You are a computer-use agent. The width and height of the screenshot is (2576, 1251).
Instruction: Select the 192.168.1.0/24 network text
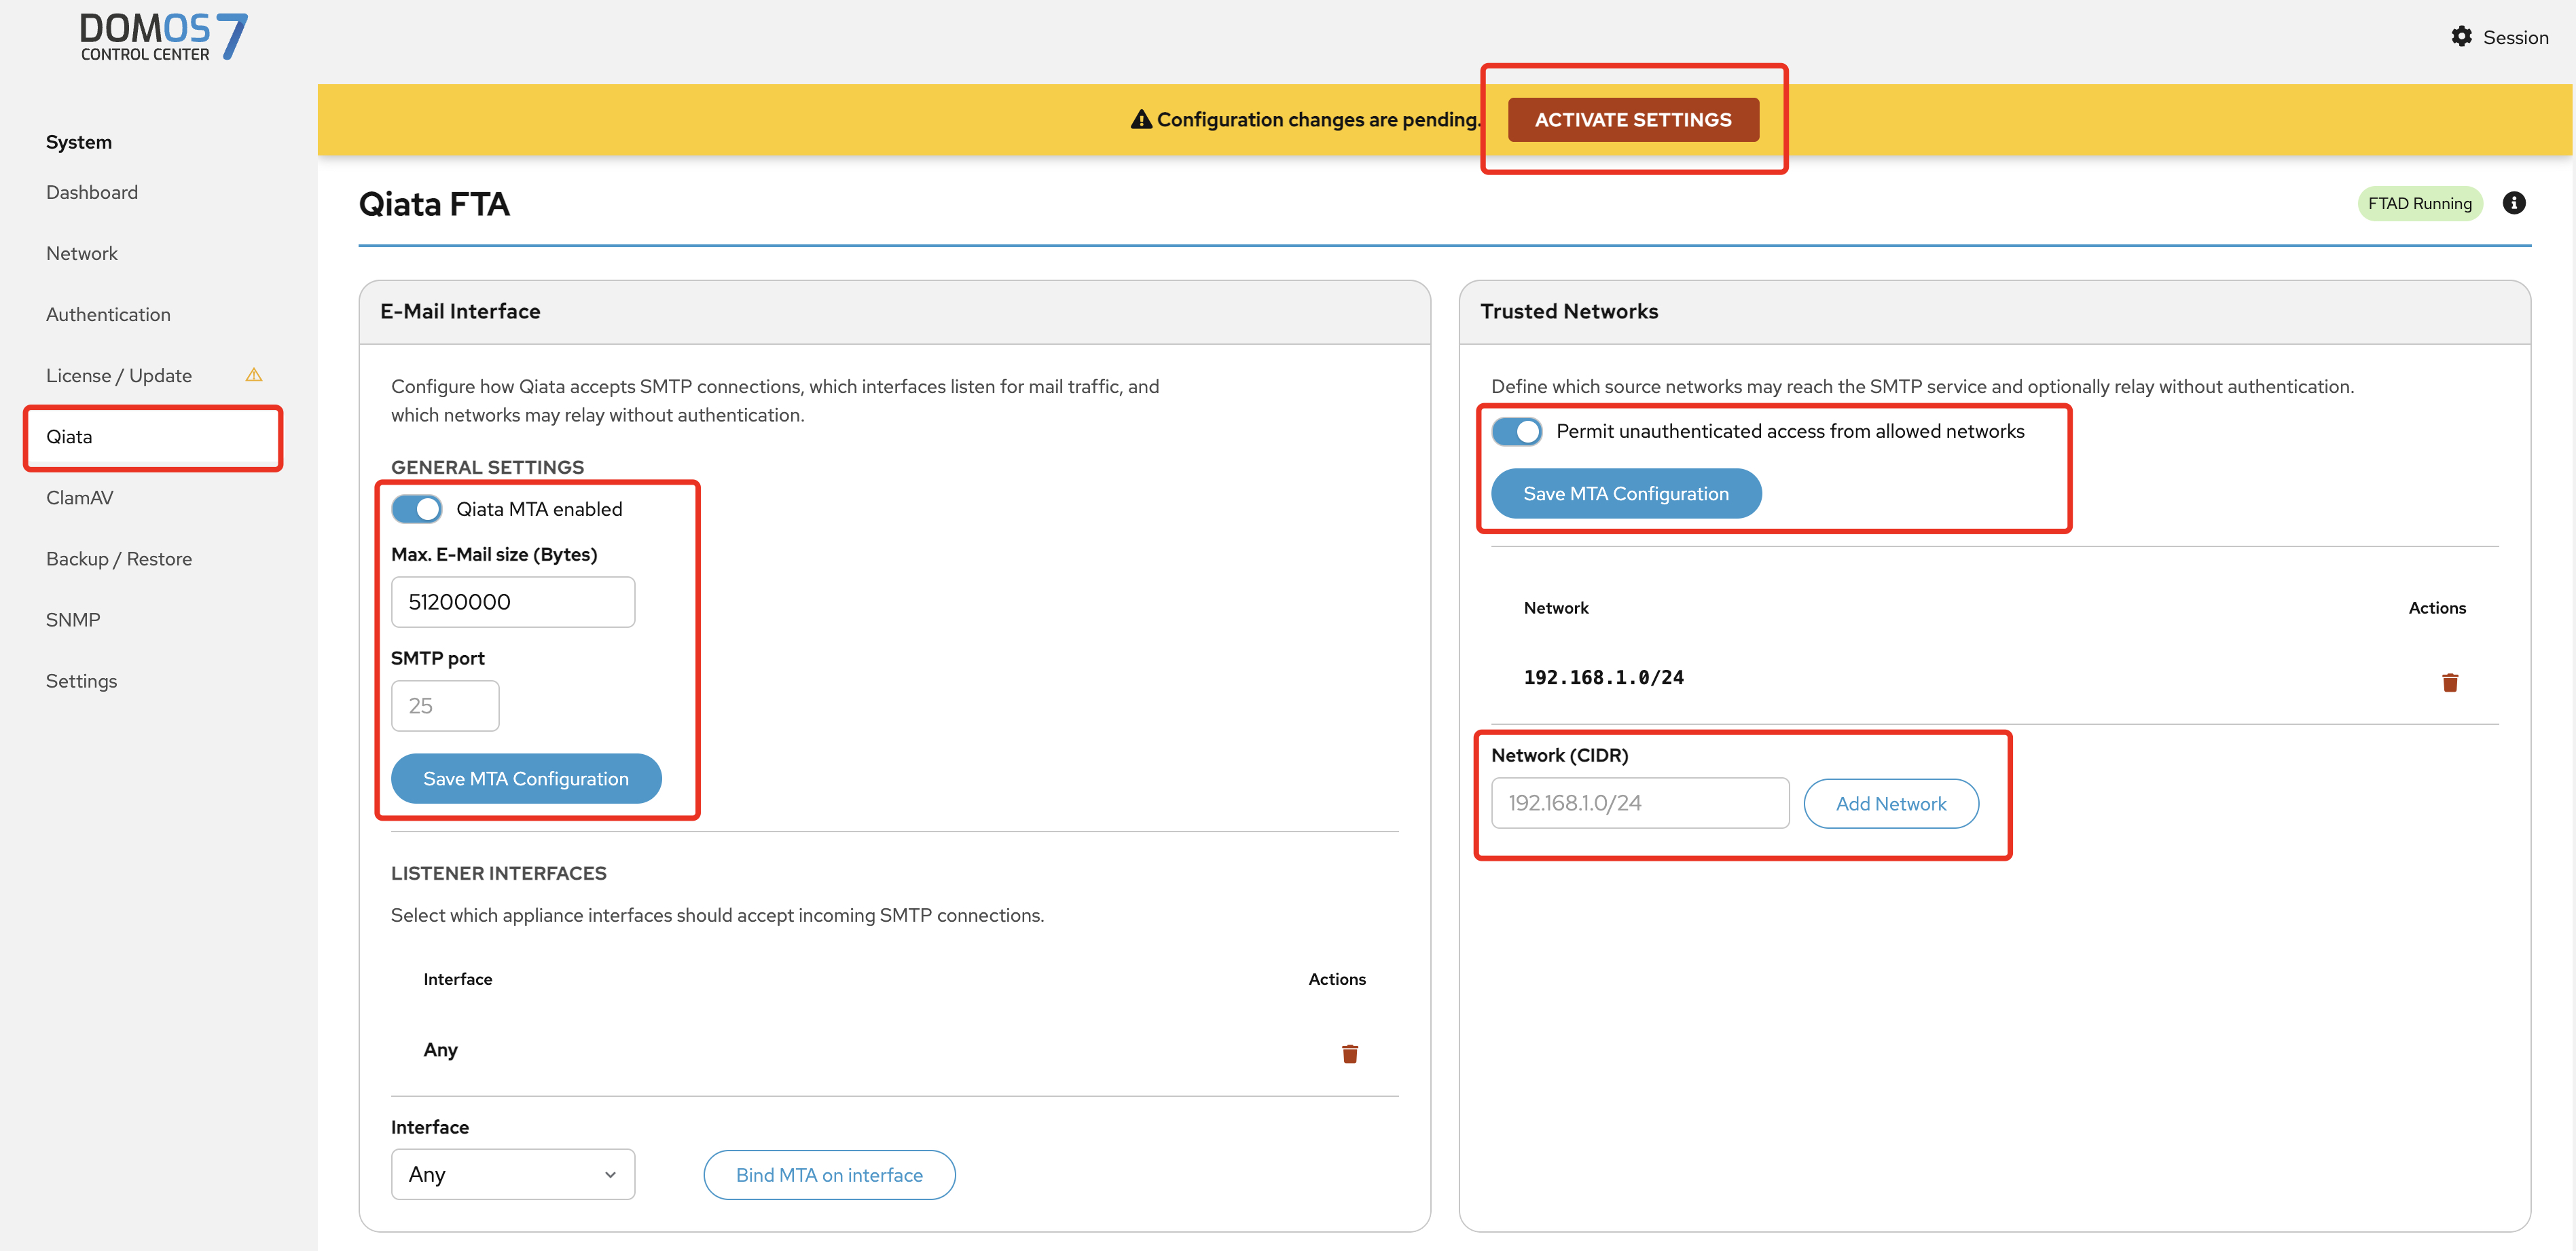click(x=1603, y=677)
